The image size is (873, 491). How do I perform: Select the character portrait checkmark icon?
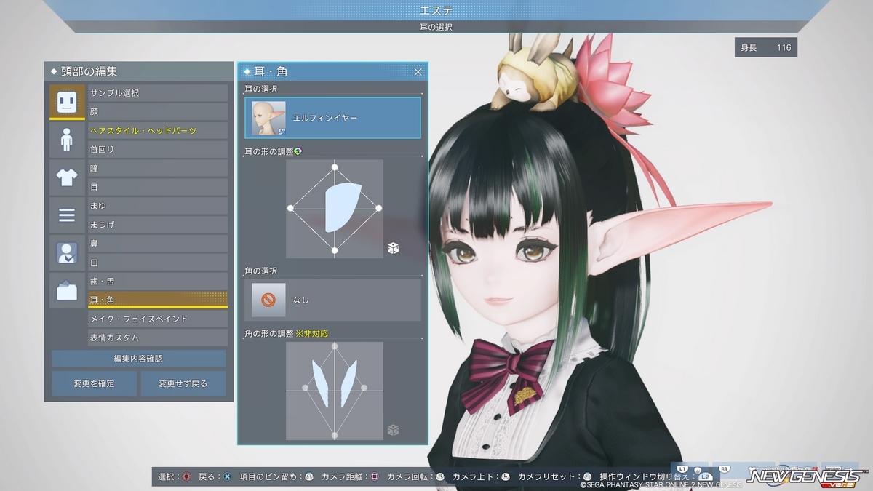point(67,252)
